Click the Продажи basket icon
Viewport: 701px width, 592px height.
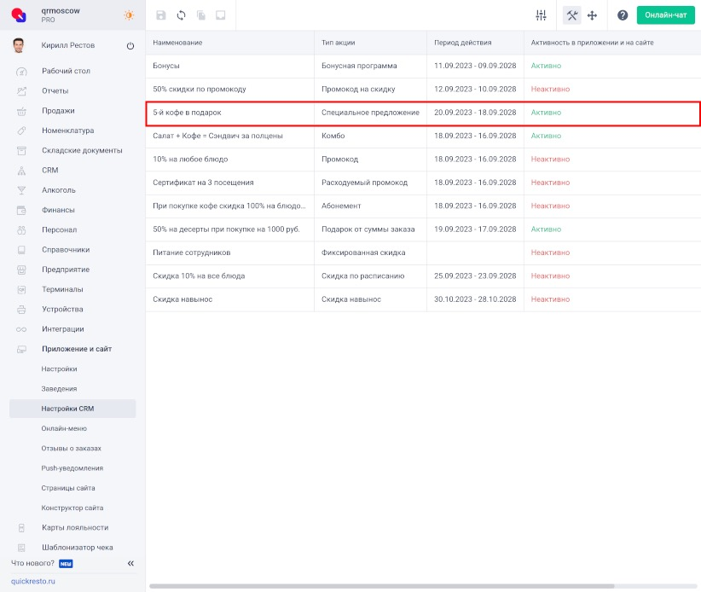[x=21, y=111]
